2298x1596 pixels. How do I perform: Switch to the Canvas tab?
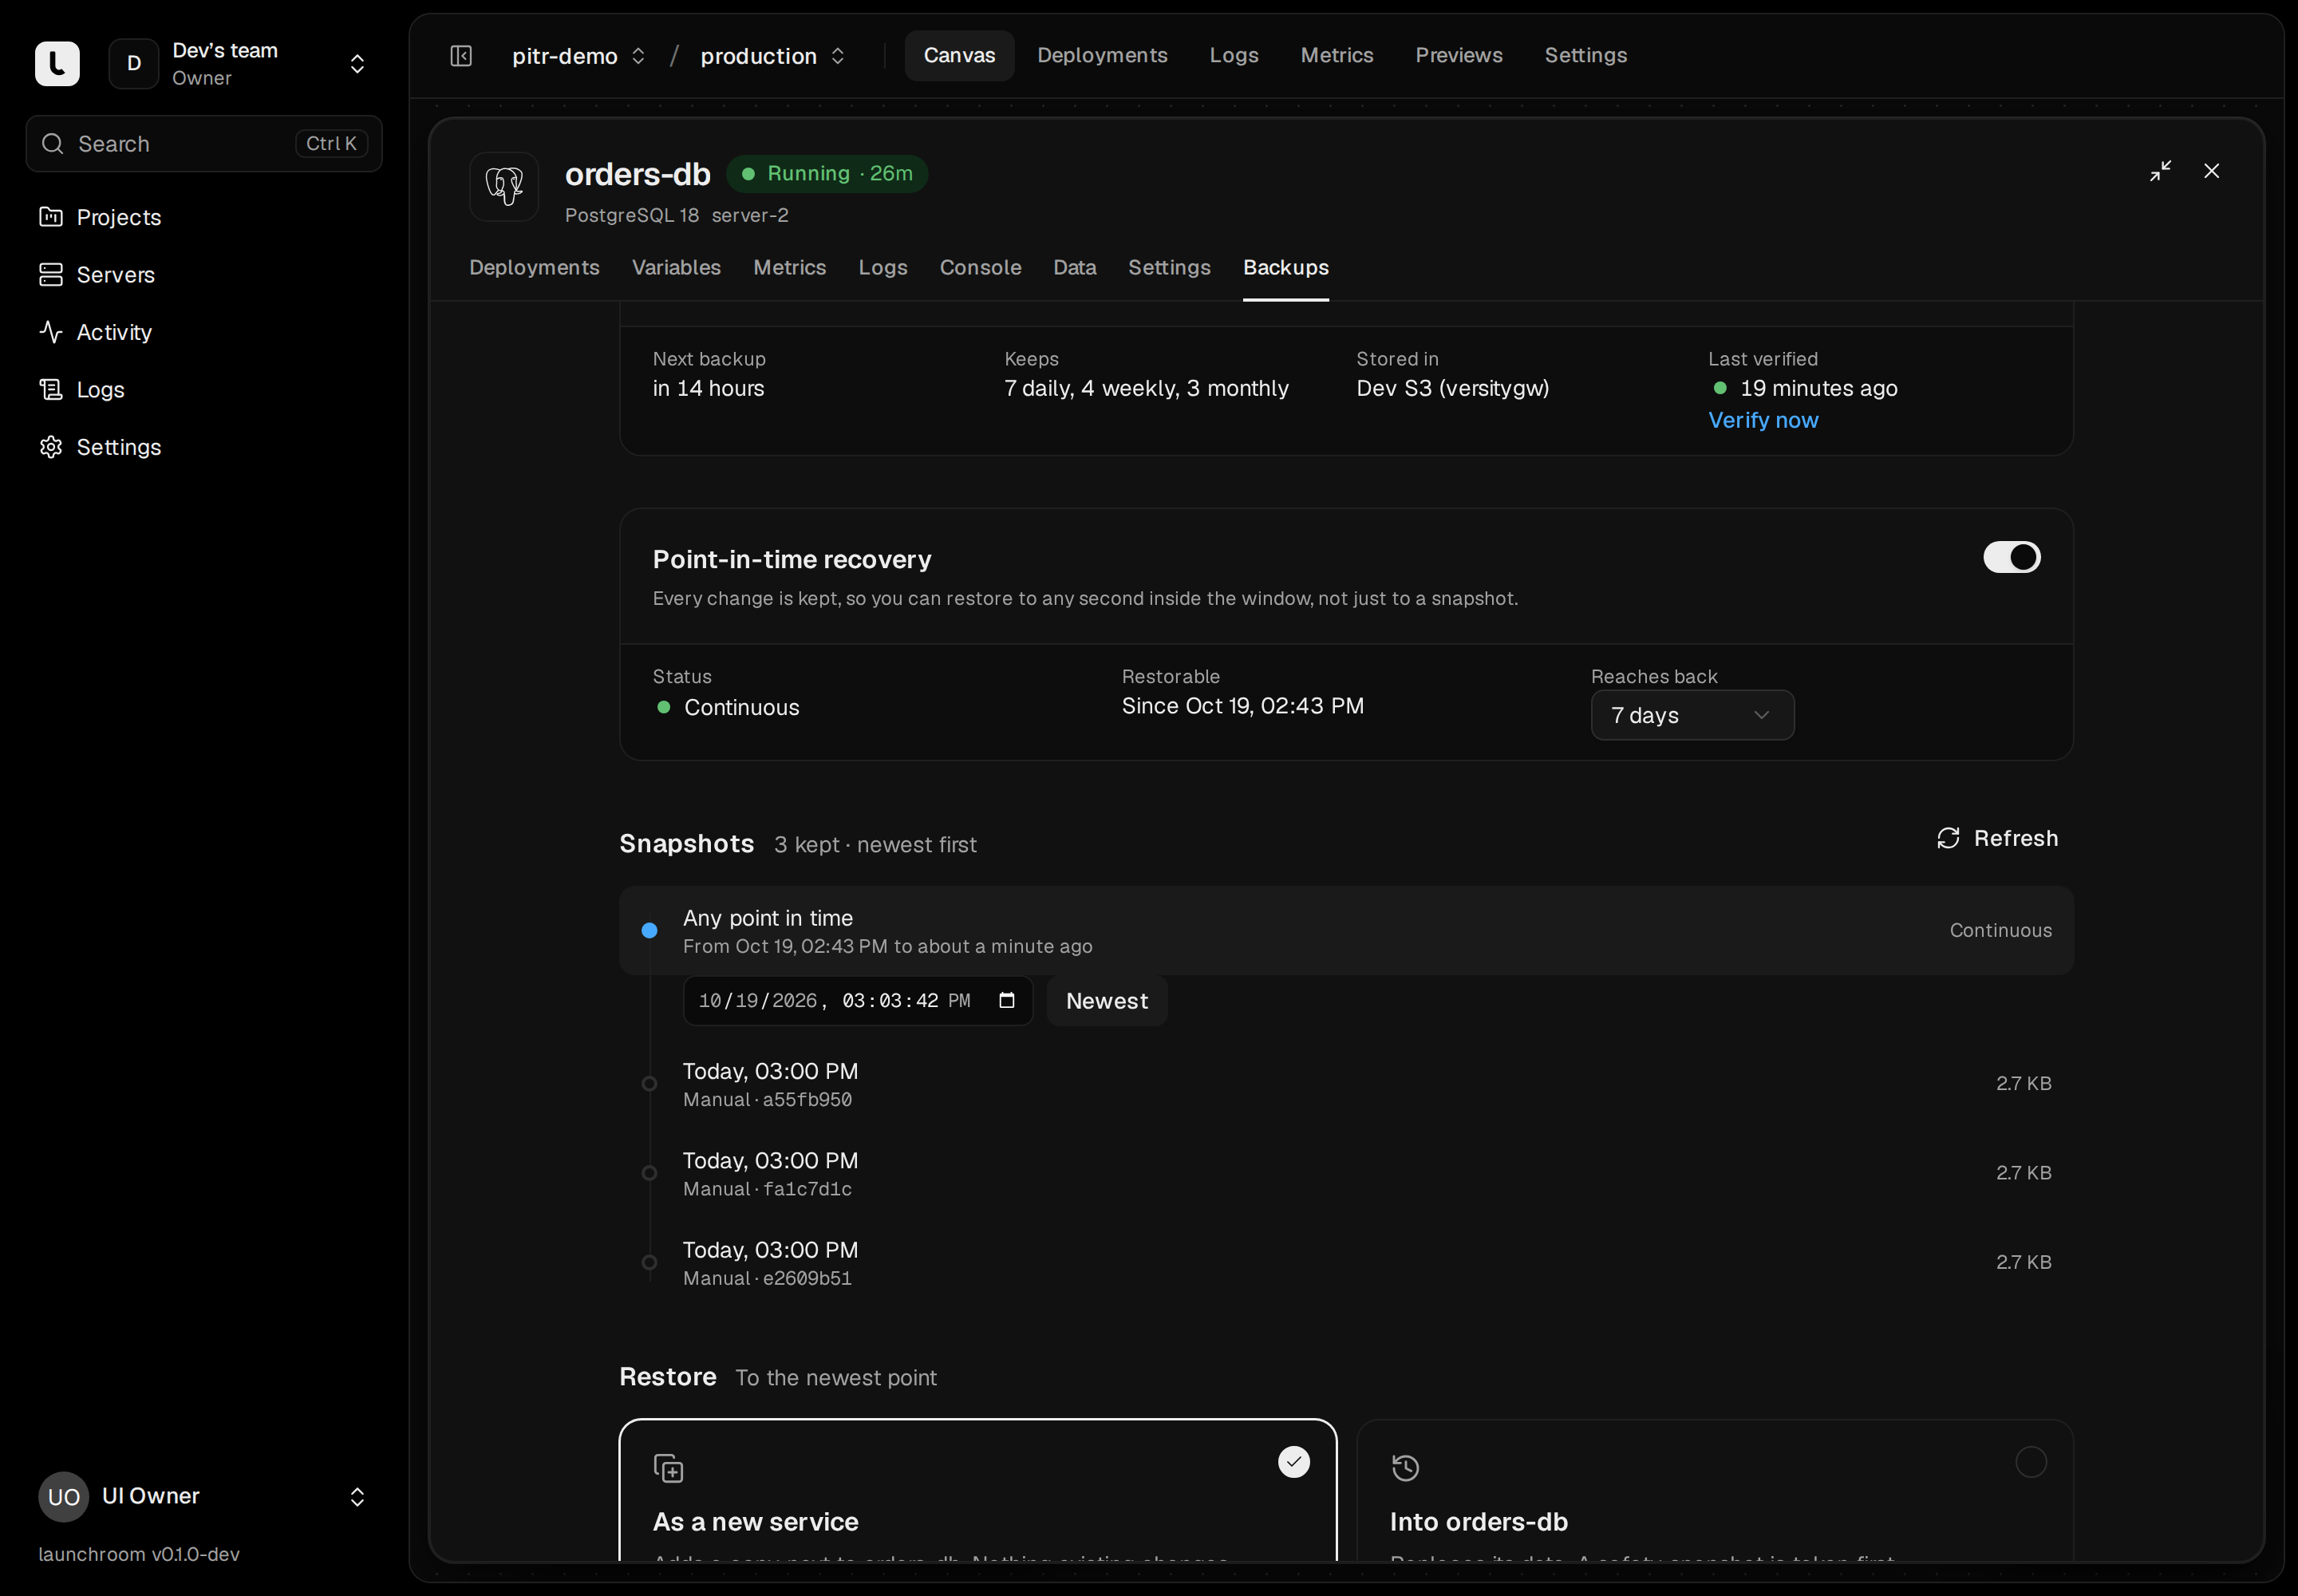point(959,55)
